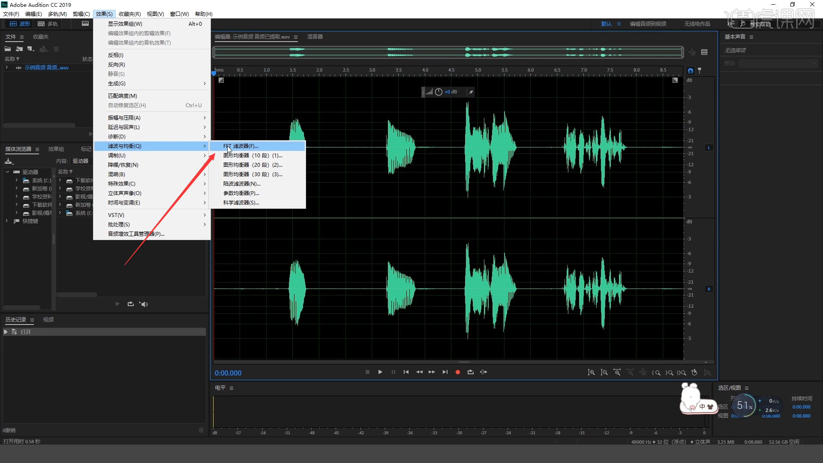
Task: Choose 陷波滤波器 menu item
Action: [x=258, y=184]
